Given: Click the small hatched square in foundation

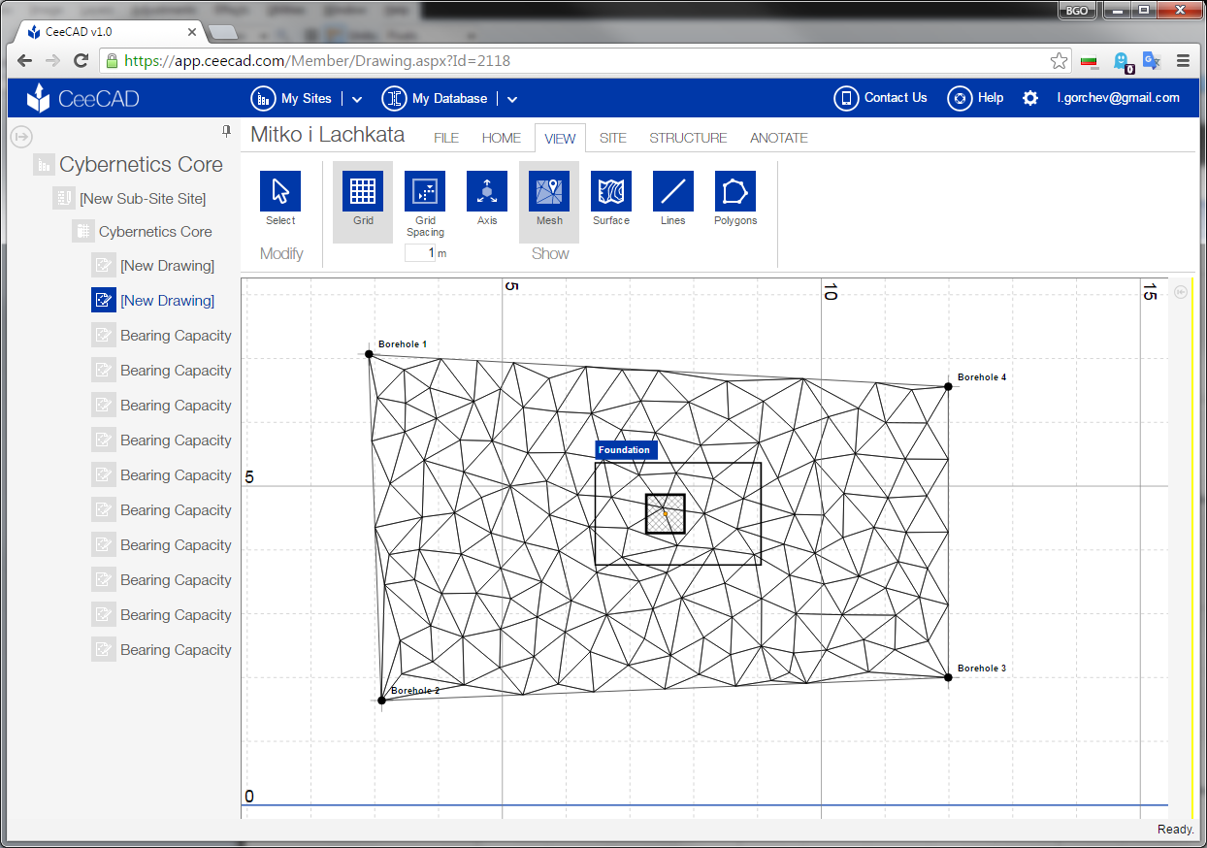Looking at the screenshot, I should (666, 514).
